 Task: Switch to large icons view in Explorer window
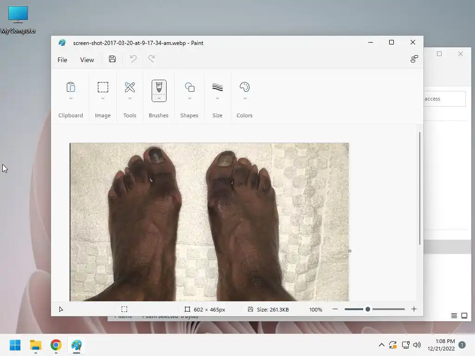pyautogui.click(x=464, y=316)
